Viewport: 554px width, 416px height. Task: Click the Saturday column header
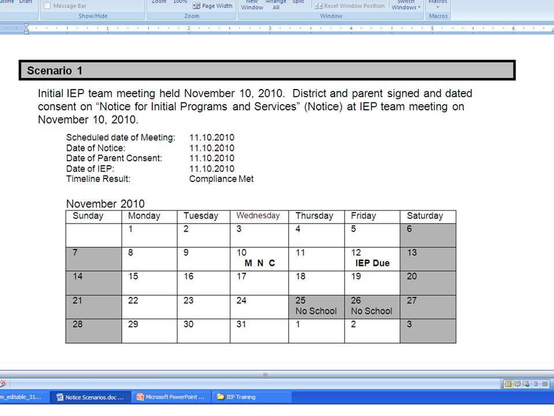tap(428, 217)
